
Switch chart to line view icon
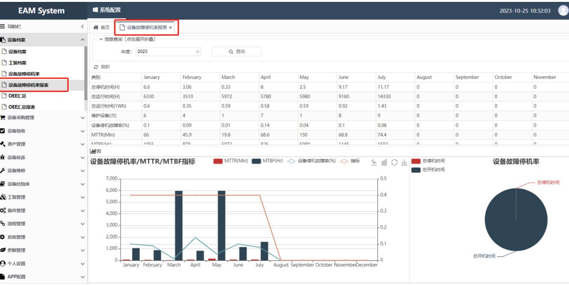tap(374, 162)
